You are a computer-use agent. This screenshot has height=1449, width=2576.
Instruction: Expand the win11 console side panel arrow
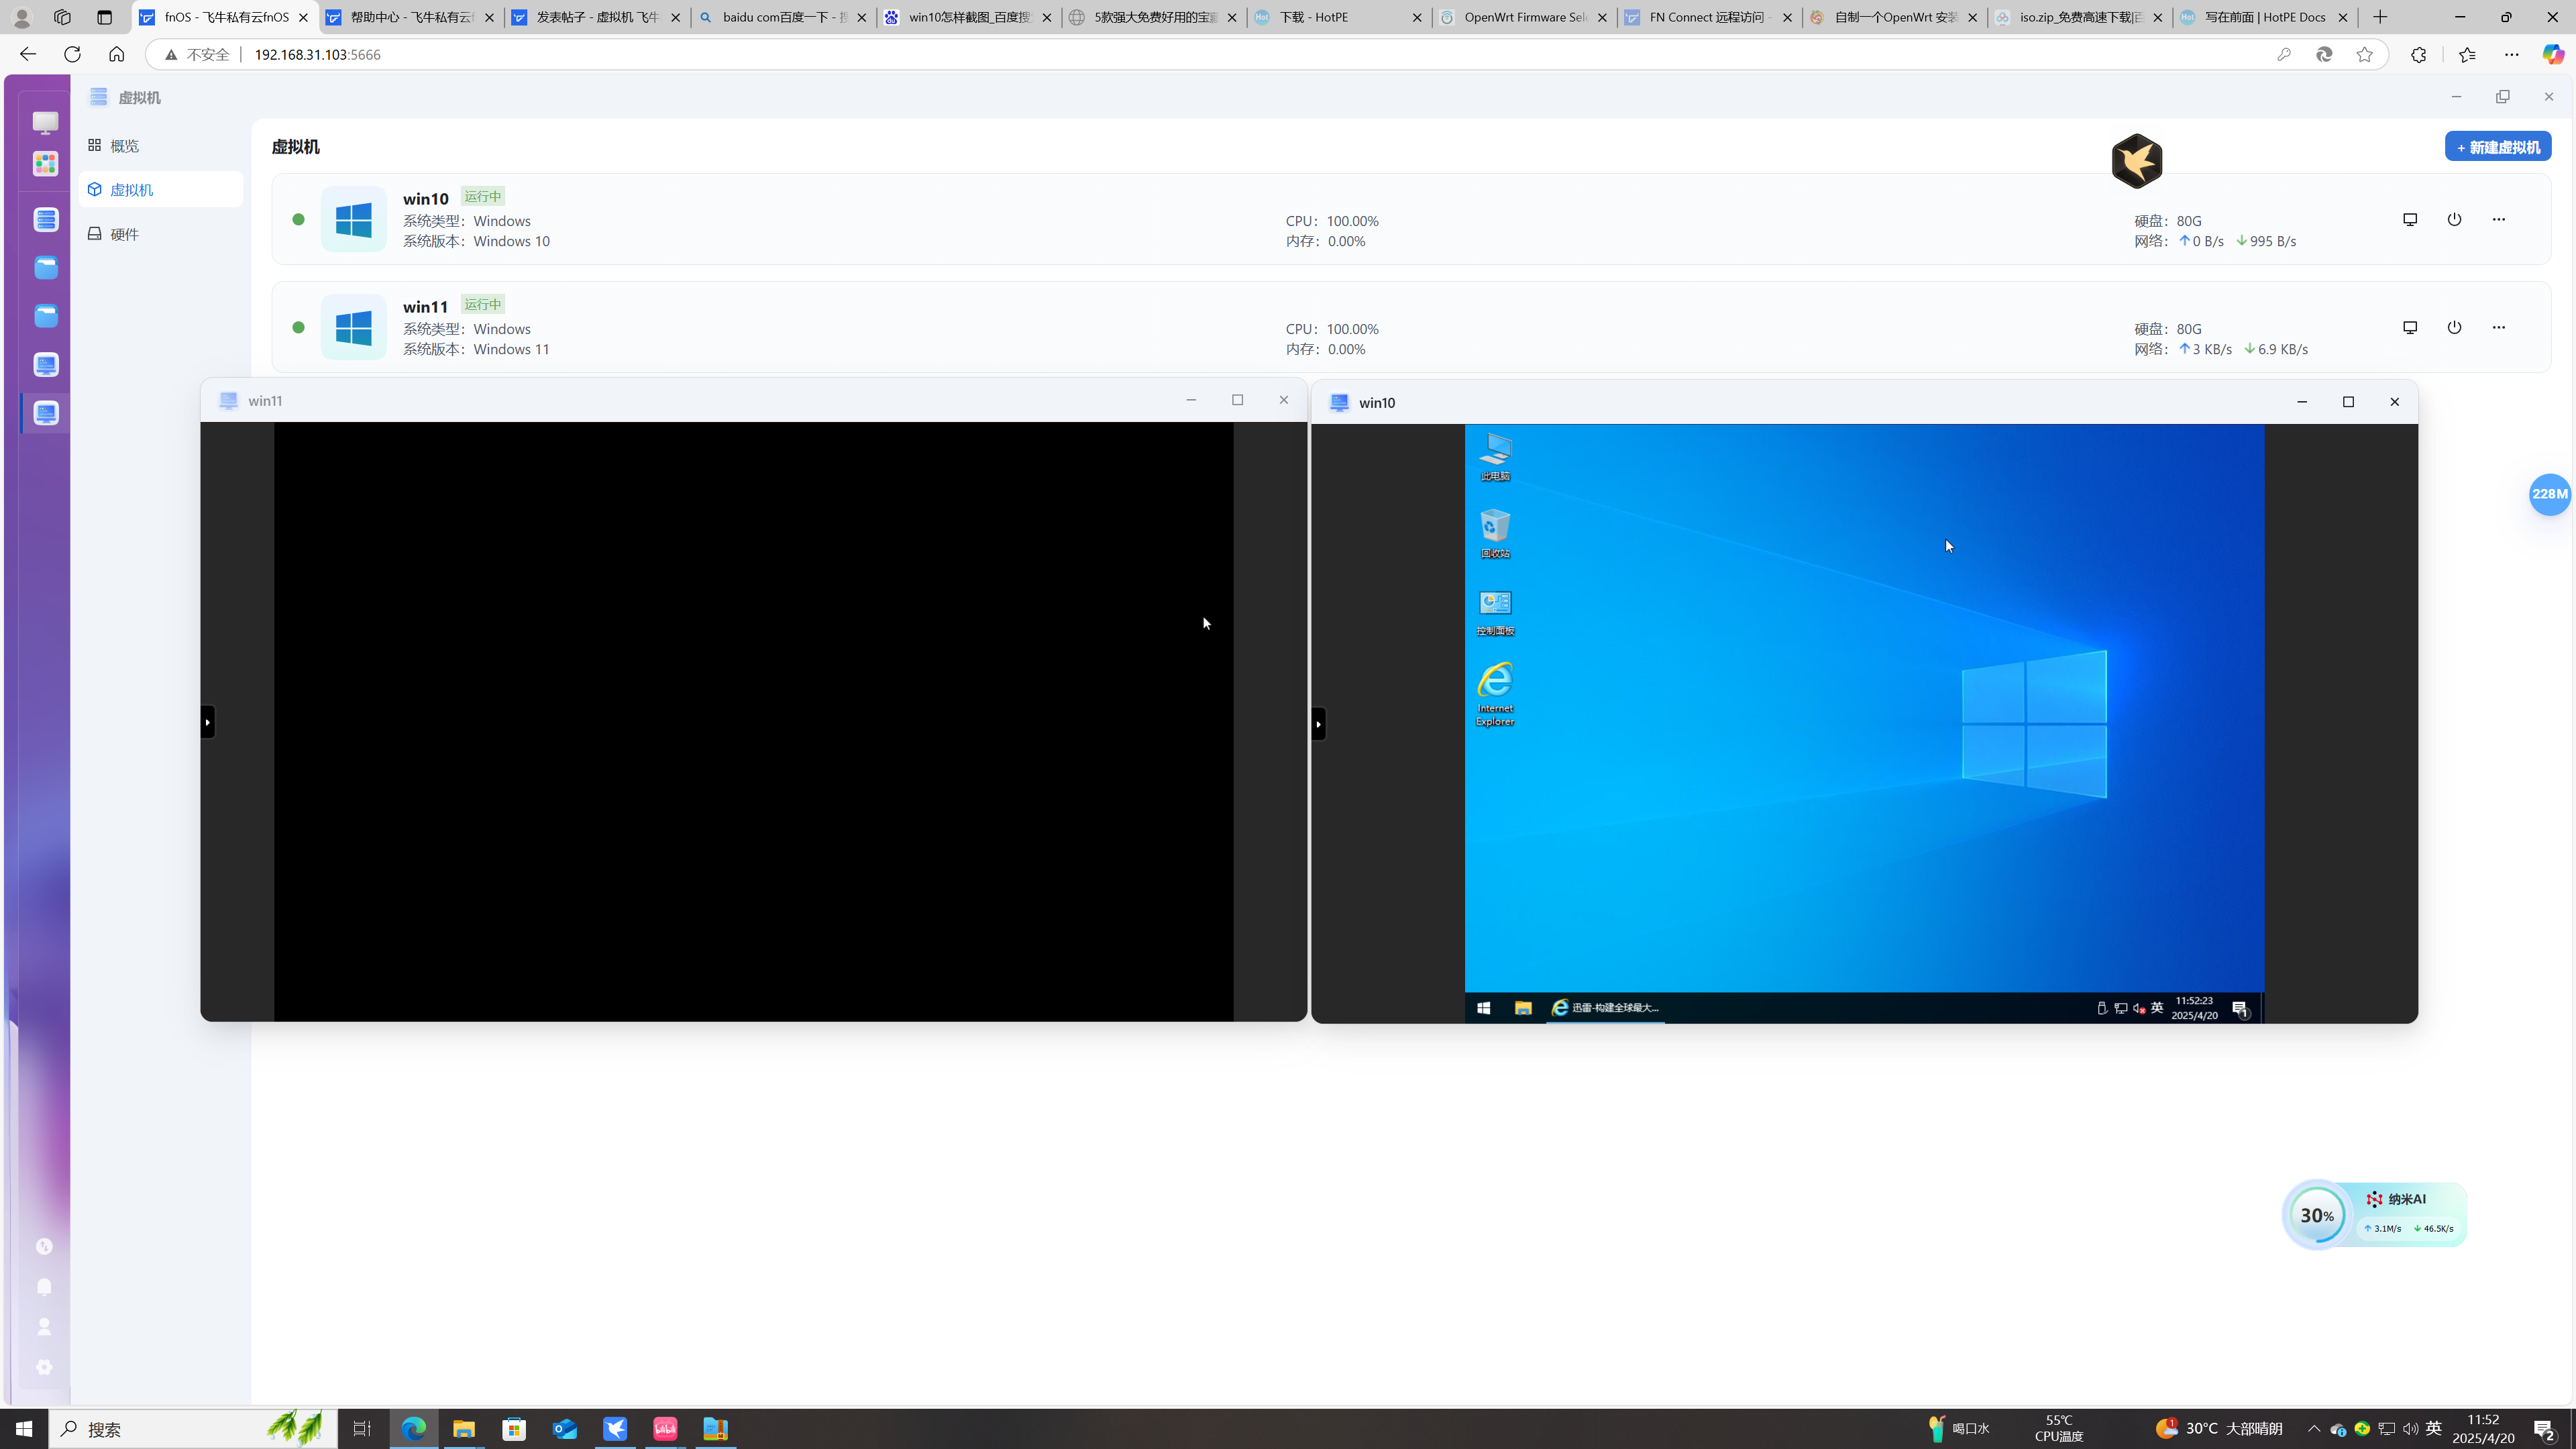click(208, 722)
